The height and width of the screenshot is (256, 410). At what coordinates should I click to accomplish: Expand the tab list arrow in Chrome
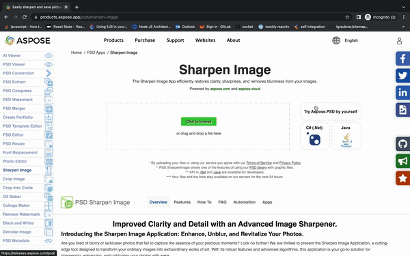[403, 7]
